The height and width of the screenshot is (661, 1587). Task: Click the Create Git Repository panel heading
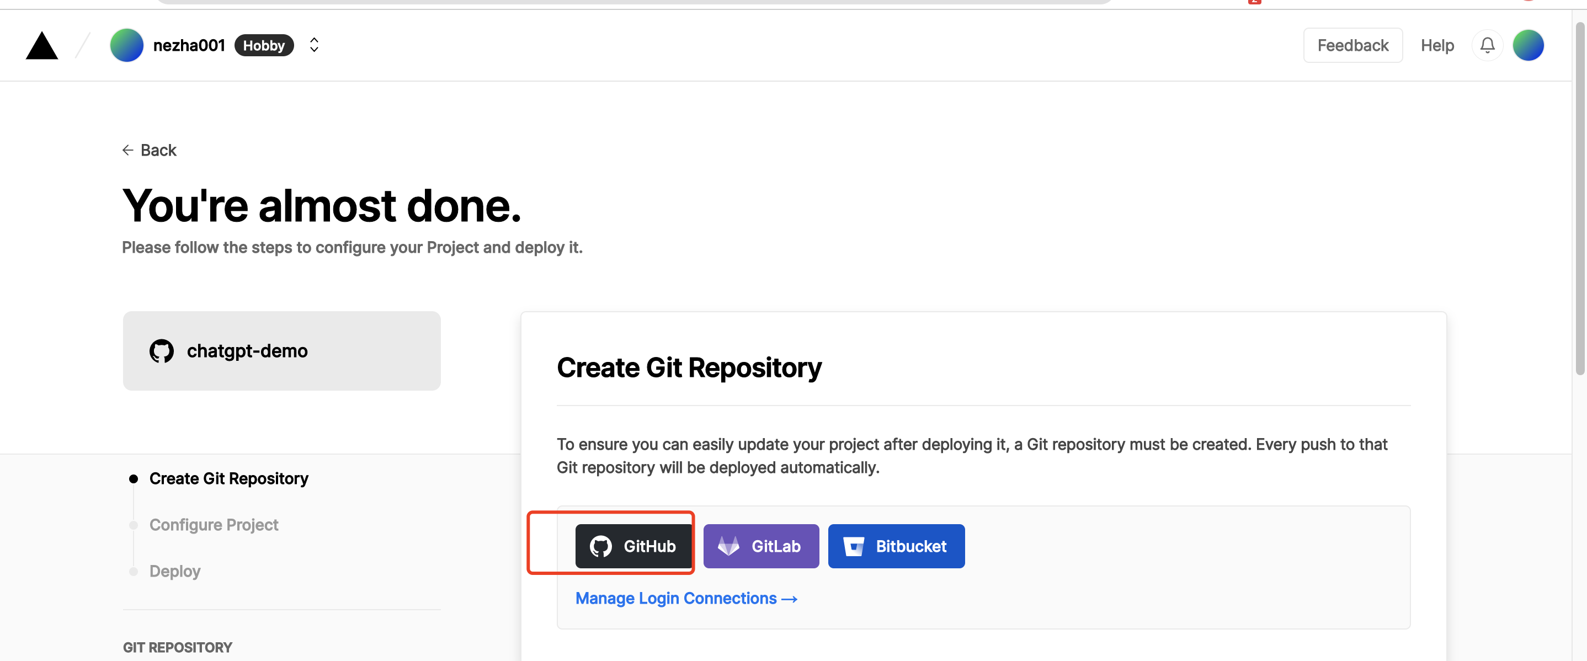[x=689, y=368]
